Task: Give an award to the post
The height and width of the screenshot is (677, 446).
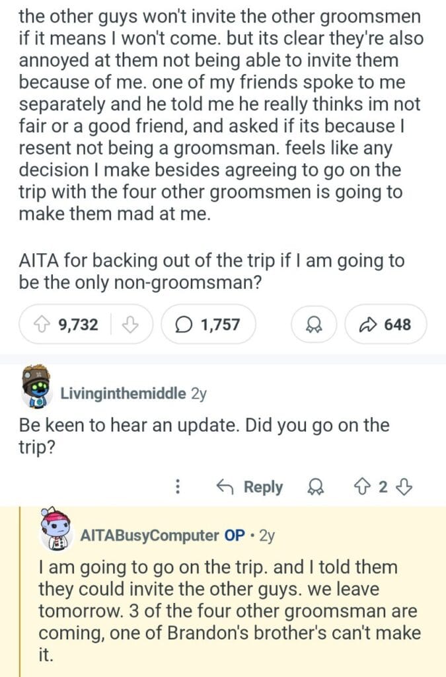Action: pos(309,325)
